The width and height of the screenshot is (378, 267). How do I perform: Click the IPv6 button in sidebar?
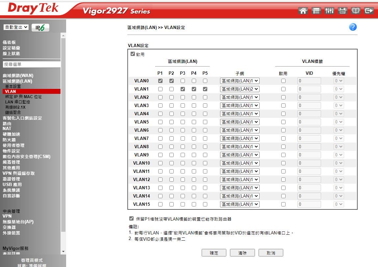coord(40,28)
